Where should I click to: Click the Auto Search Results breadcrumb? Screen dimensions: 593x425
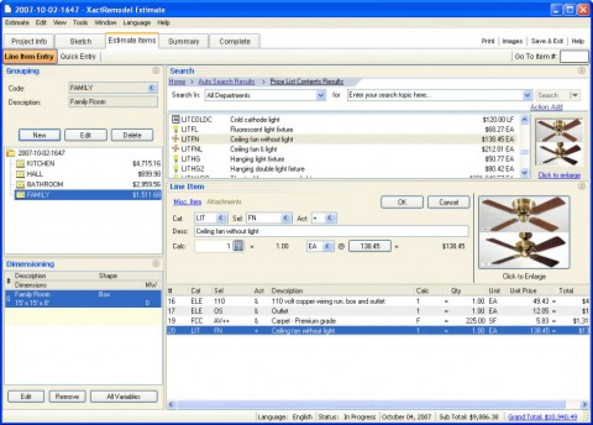226,81
